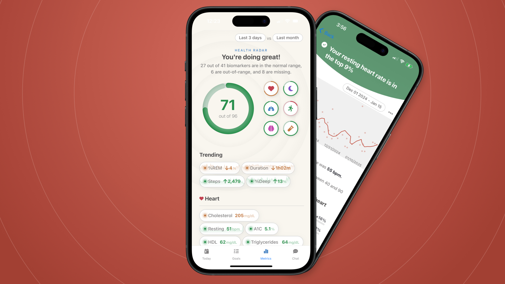Select the Today tab
Image resolution: width=505 pixels, height=284 pixels.
point(207,254)
